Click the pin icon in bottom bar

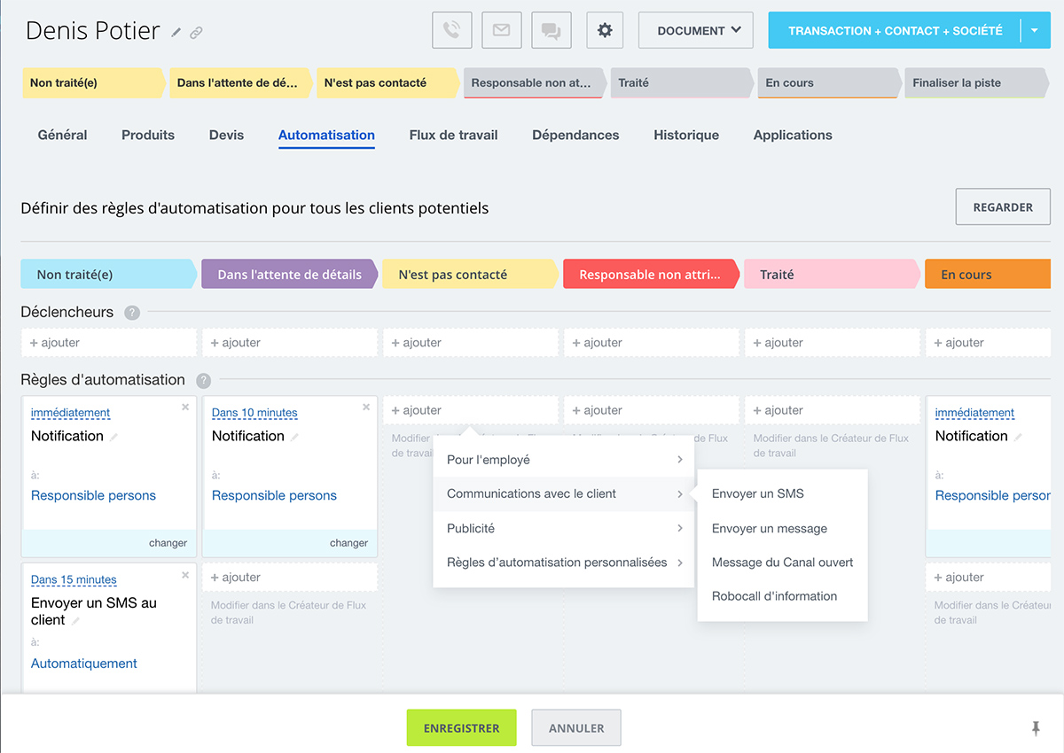[x=1036, y=728]
